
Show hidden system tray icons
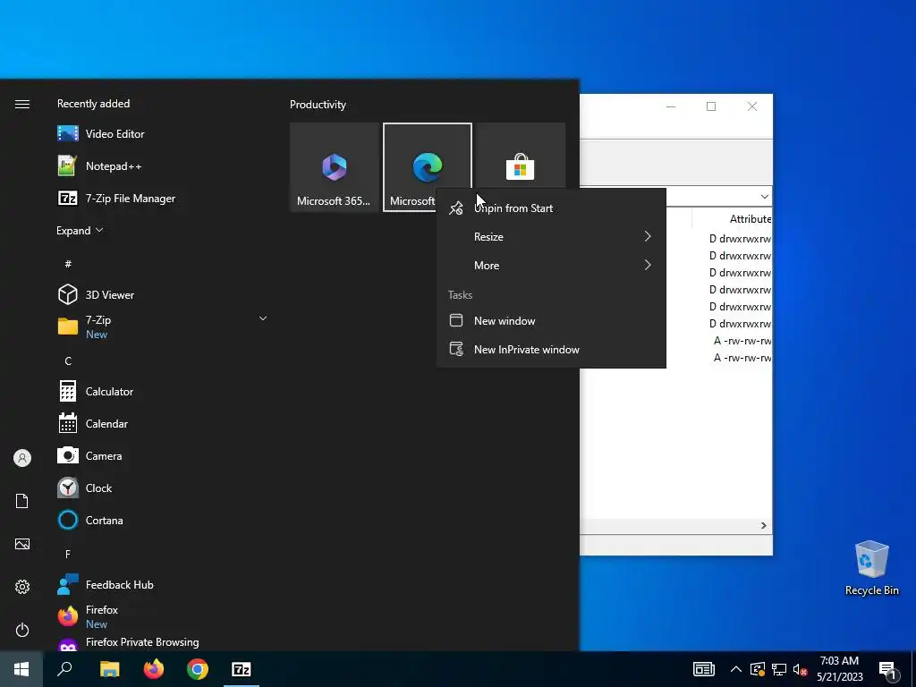(736, 669)
